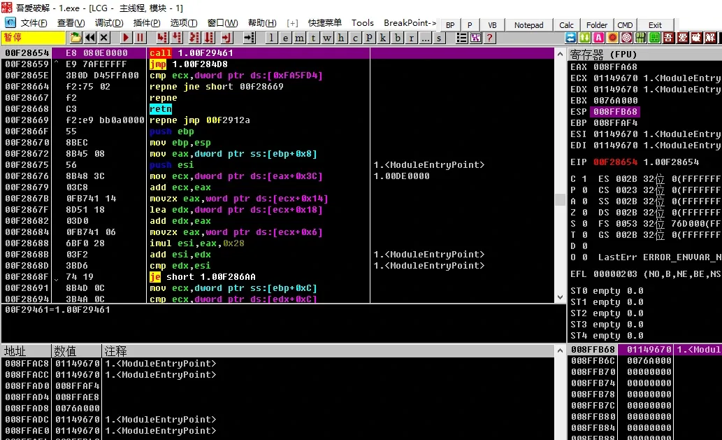Image resolution: width=722 pixels, height=440 pixels.
Task: Click the pink 'A' toolbar icon
Action: [x=598, y=38]
